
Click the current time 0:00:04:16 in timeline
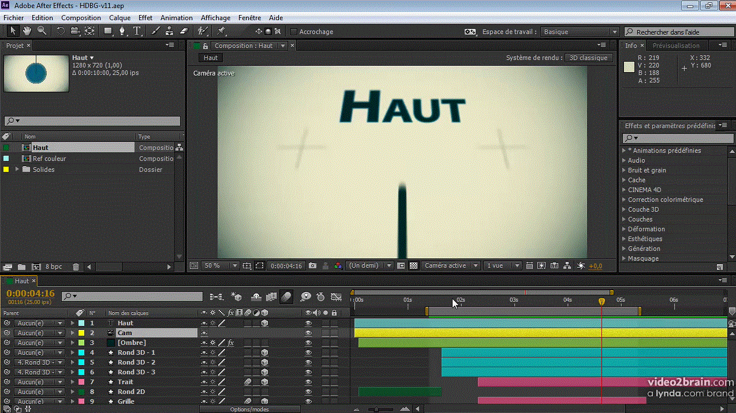coord(31,293)
